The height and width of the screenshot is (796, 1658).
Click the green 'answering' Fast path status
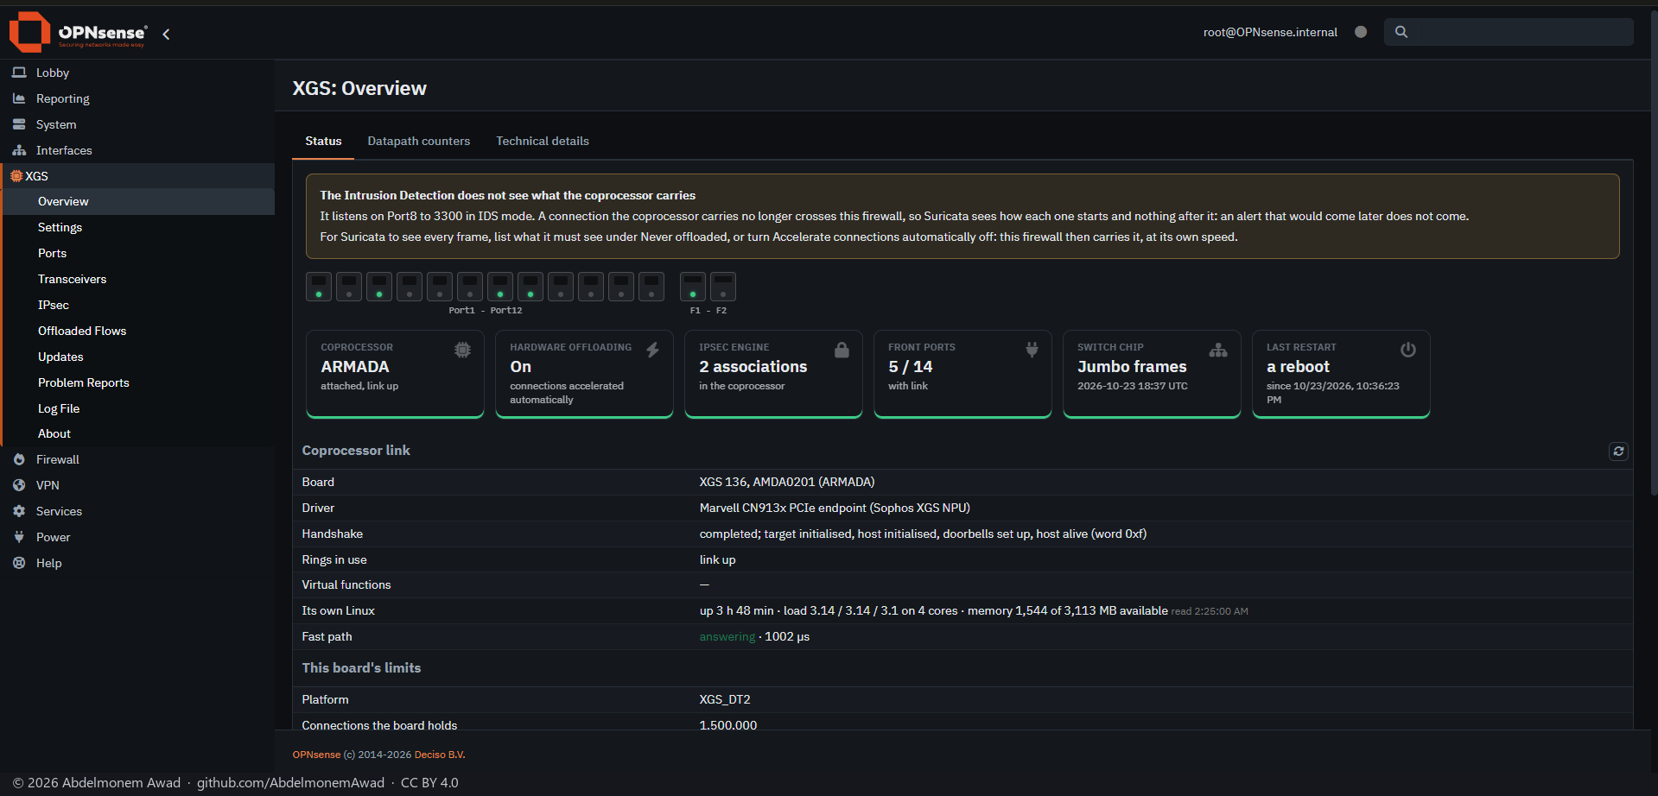click(x=727, y=636)
